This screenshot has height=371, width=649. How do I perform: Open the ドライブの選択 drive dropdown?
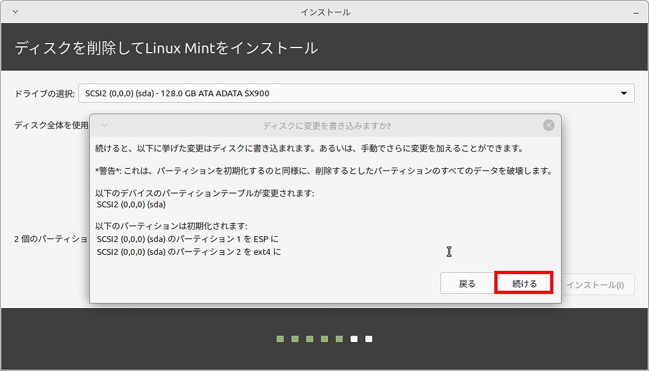coord(356,93)
